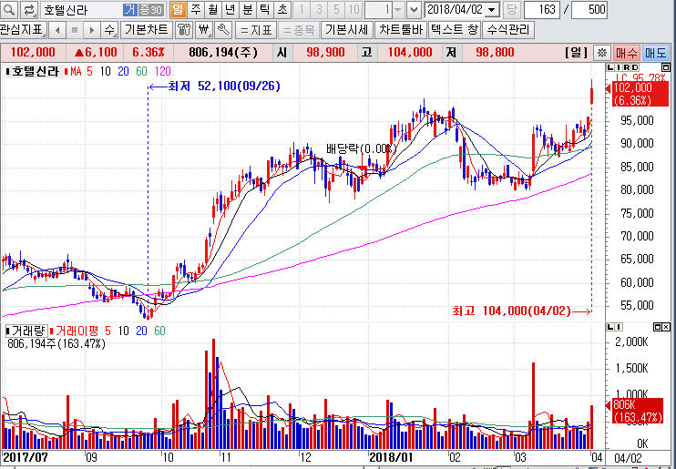
Task: Open the 2018/04/02 date dropdown
Action: 492,10
